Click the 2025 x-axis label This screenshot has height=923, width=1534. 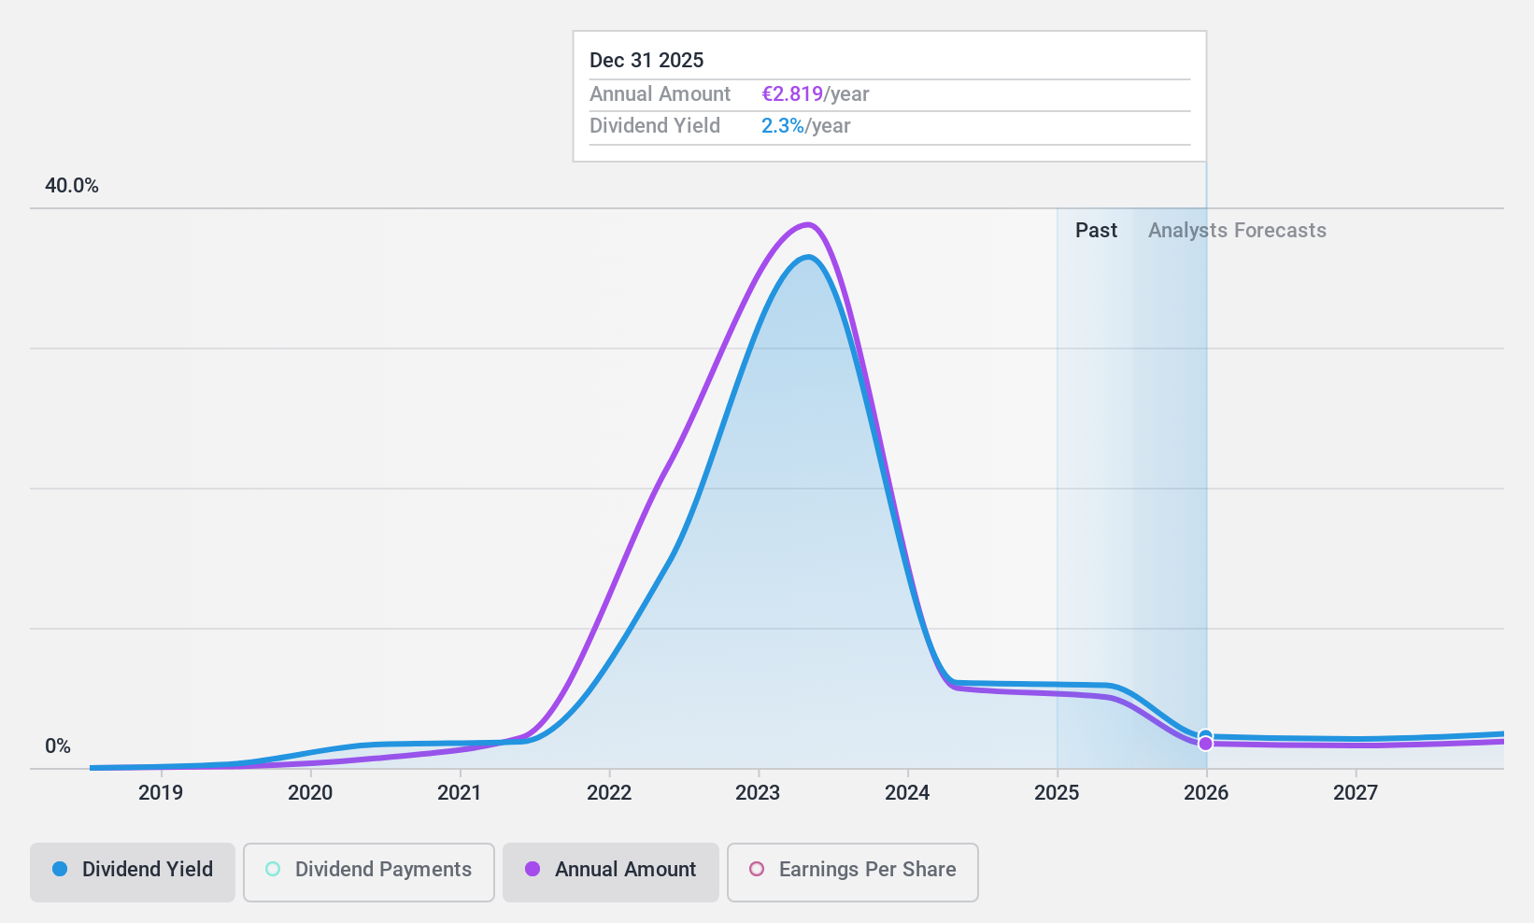pyautogui.click(x=1057, y=793)
